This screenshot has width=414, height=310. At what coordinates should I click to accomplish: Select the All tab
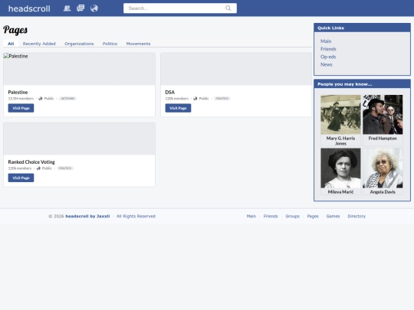pyautogui.click(x=11, y=44)
